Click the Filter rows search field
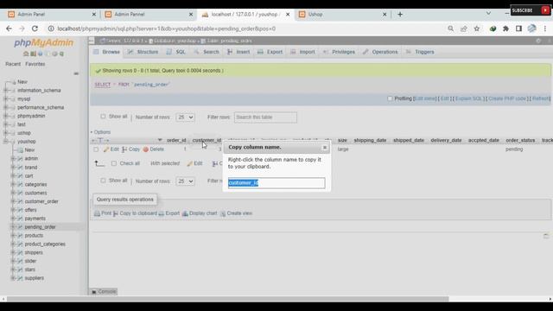The image size is (553, 311). pos(265,117)
